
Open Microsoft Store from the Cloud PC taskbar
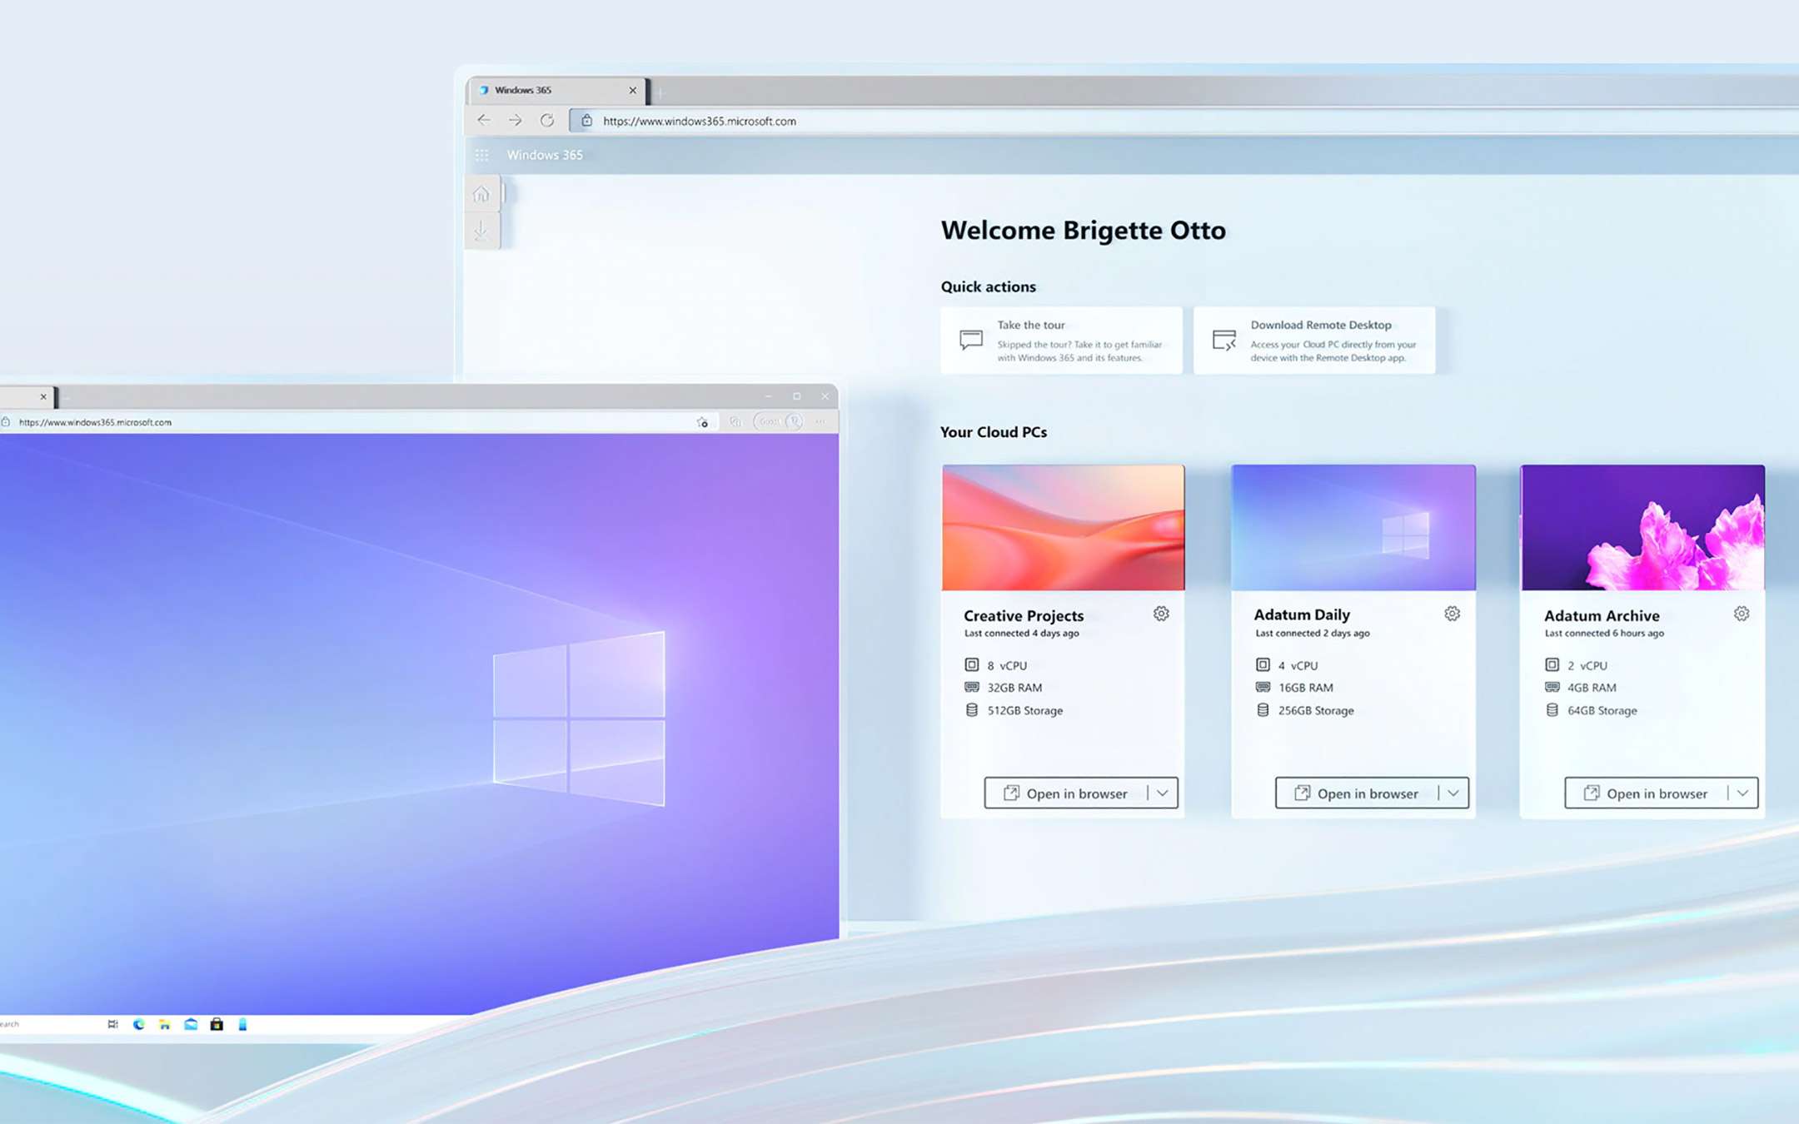coord(217,1024)
